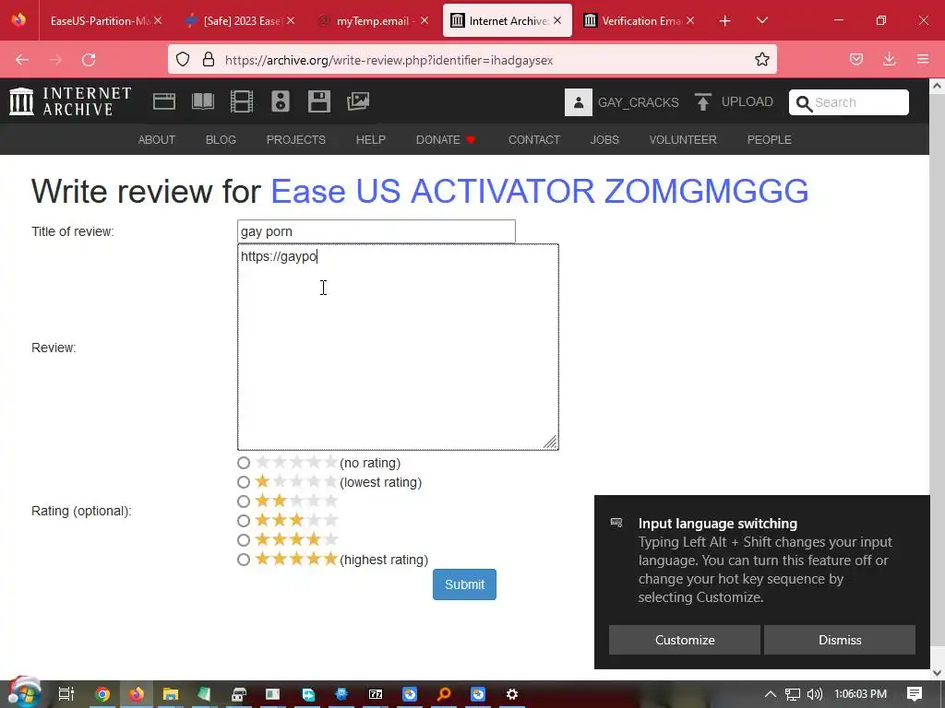Bookmark this page with the star

click(x=761, y=59)
